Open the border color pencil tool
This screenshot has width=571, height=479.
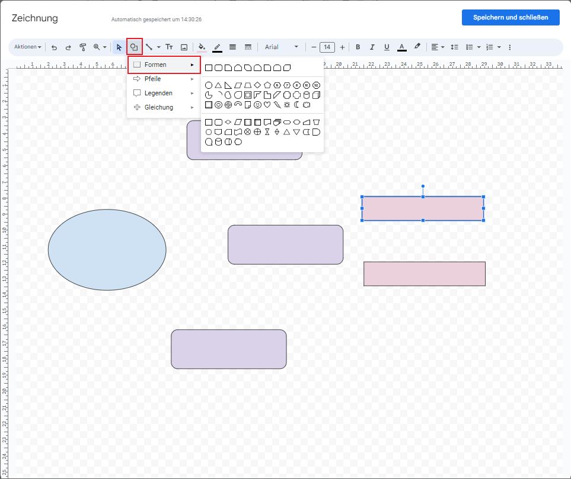click(217, 47)
